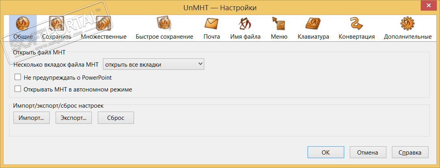This screenshot has height=168, width=440.
Task: Click the Экспорт... button
Action: pos(74,118)
